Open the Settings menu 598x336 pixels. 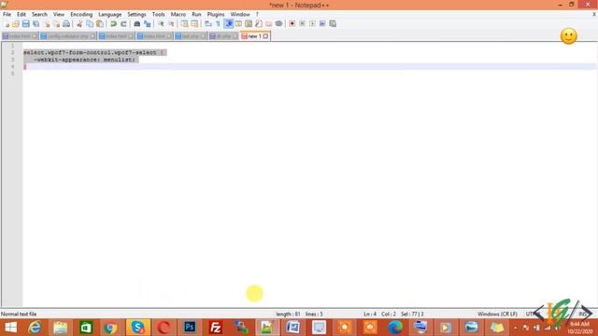pos(136,14)
